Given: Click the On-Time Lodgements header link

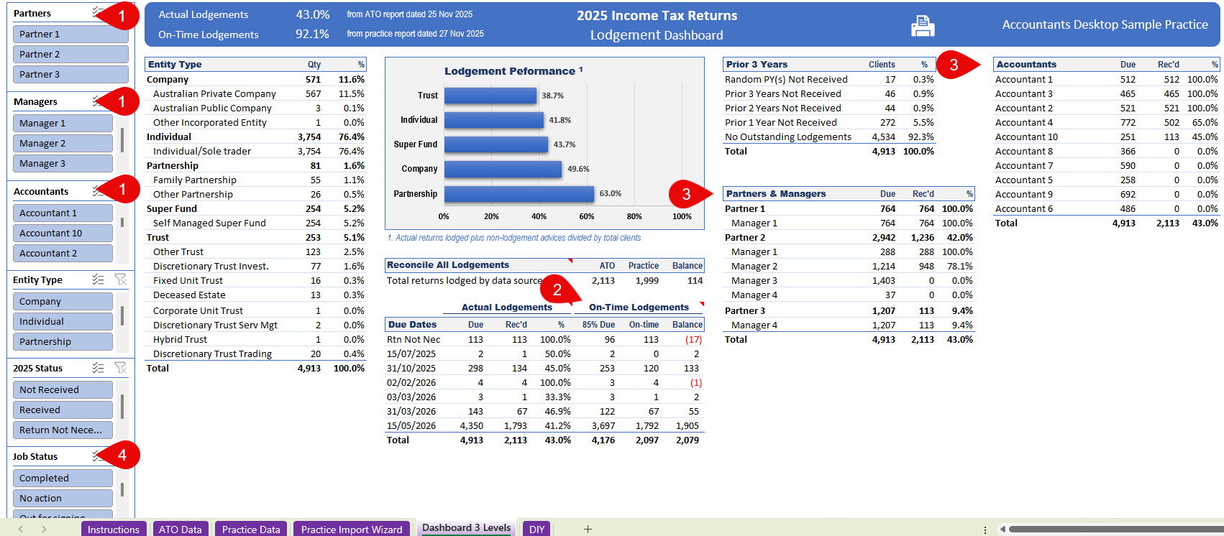Looking at the screenshot, I should (x=639, y=307).
